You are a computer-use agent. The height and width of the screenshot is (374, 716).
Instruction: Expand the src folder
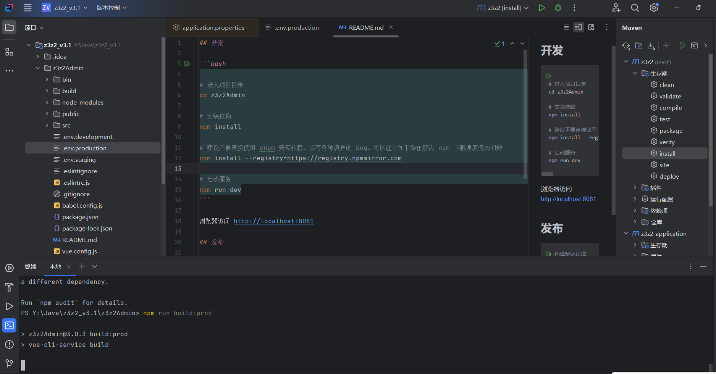47,125
